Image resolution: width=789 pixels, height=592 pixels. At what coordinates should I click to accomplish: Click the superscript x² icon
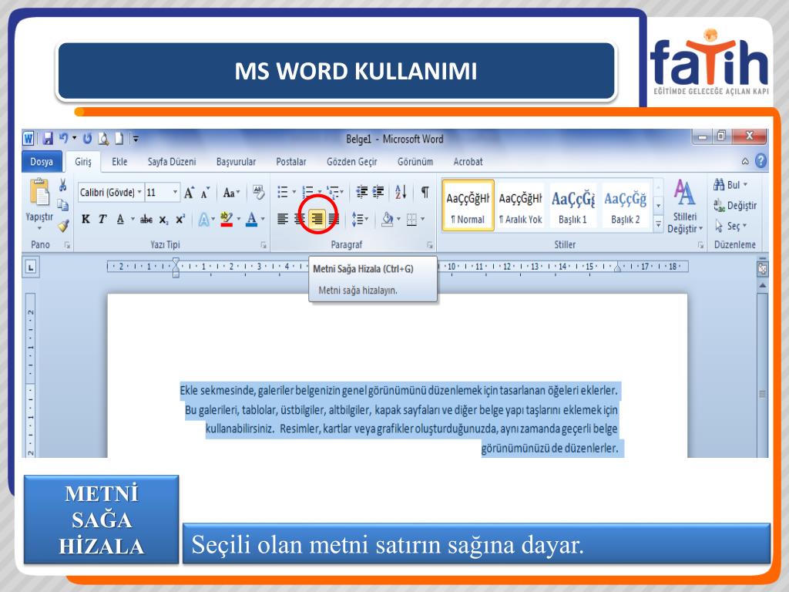(180, 219)
